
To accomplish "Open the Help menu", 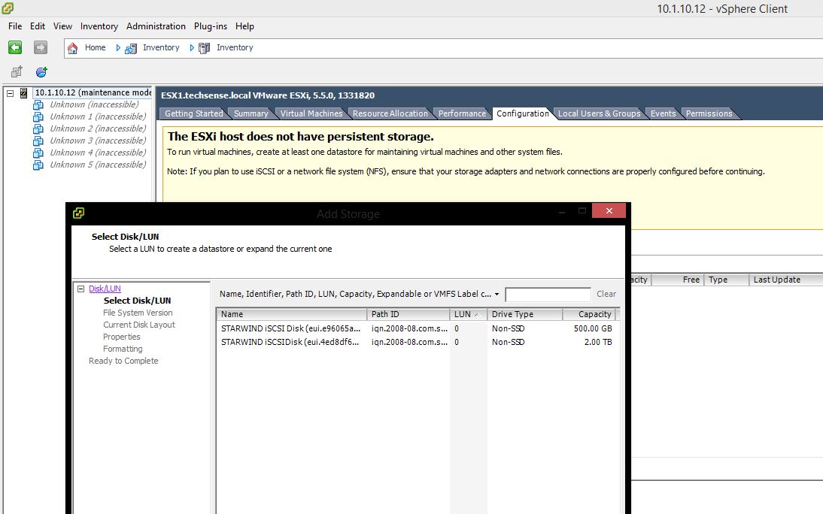I will tap(244, 26).
